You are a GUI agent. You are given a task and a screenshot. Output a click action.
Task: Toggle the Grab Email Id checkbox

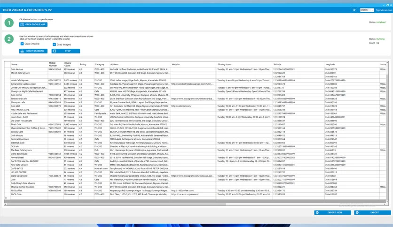pyautogui.click(x=22, y=44)
